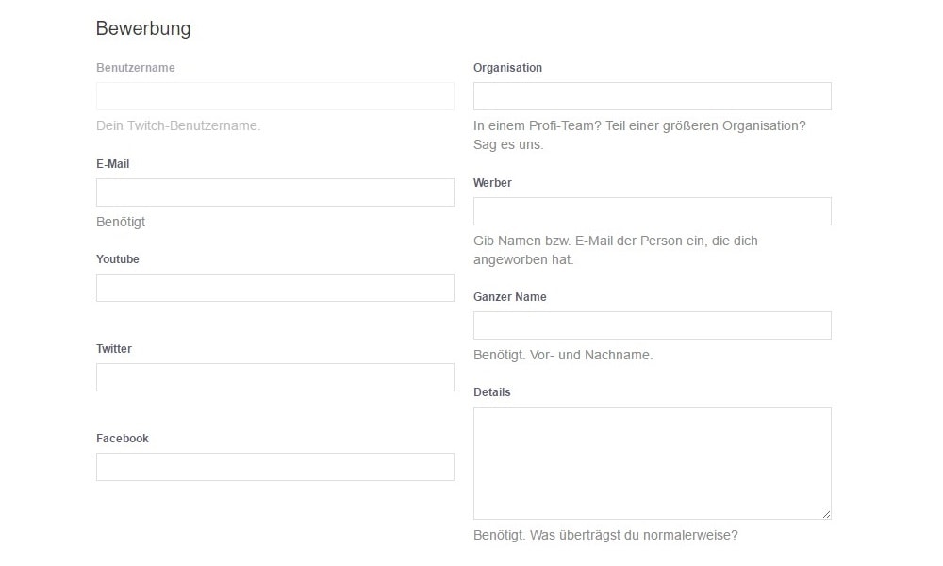Click the Bewerbung page heading
Image resolution: width=943 pixels, height=566 pixels.
coord(142,28)
